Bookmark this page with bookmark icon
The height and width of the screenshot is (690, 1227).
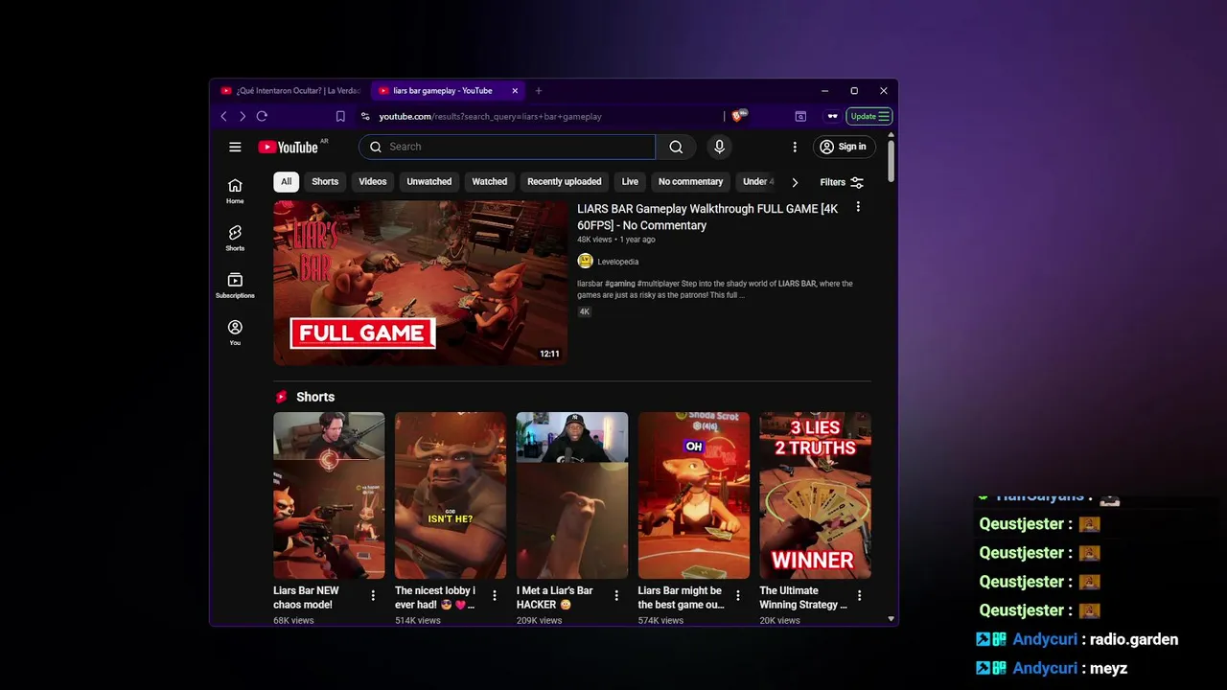[340, 116]
